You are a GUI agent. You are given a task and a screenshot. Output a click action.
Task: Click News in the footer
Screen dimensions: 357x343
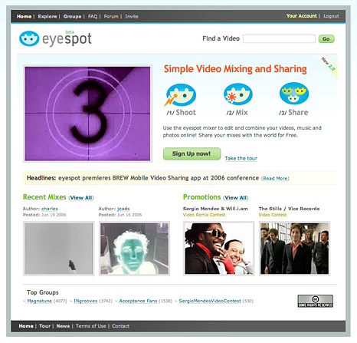point(63,326)
